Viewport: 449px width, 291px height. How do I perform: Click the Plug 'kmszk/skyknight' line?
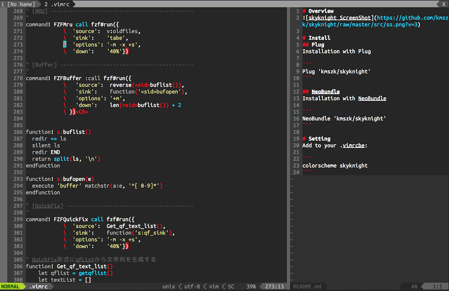[336, 71]
